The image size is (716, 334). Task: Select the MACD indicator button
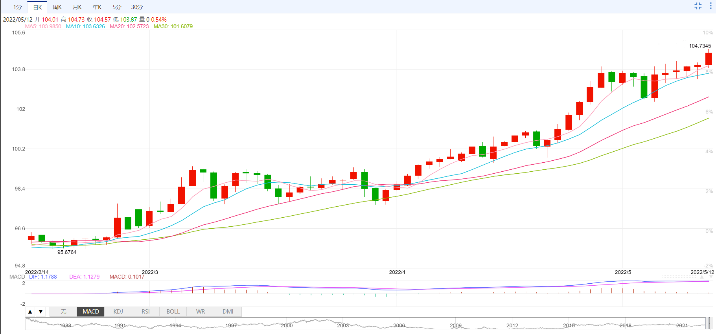click(x=91, y=312)
